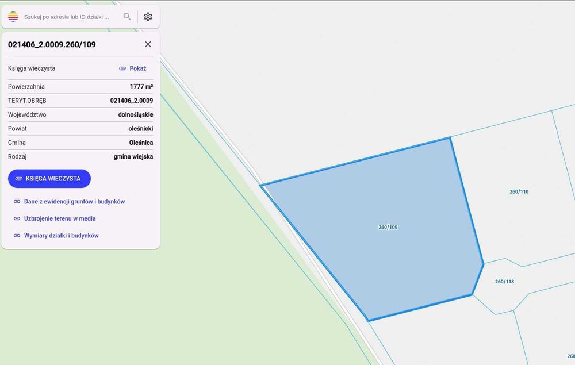
Task: Open settings via gear icon
Action: coord(148,17)
